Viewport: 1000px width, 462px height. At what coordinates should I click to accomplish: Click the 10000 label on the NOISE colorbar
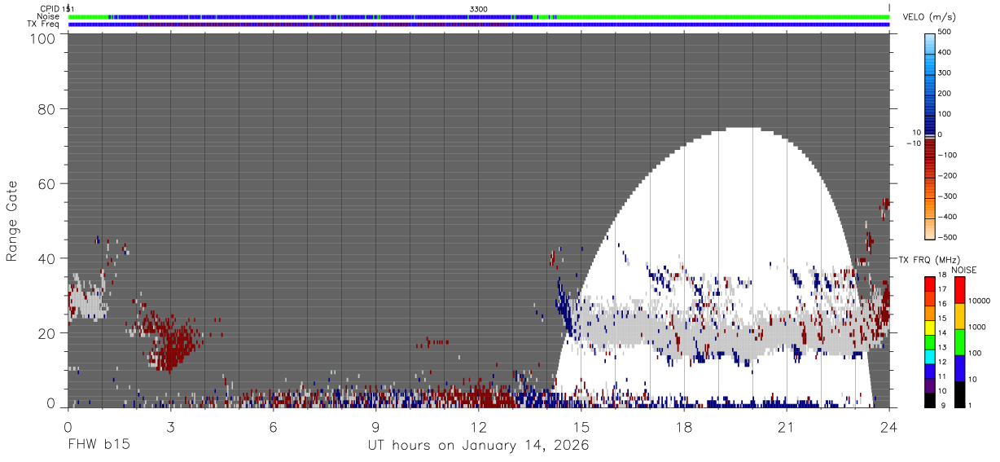(981, 301)
